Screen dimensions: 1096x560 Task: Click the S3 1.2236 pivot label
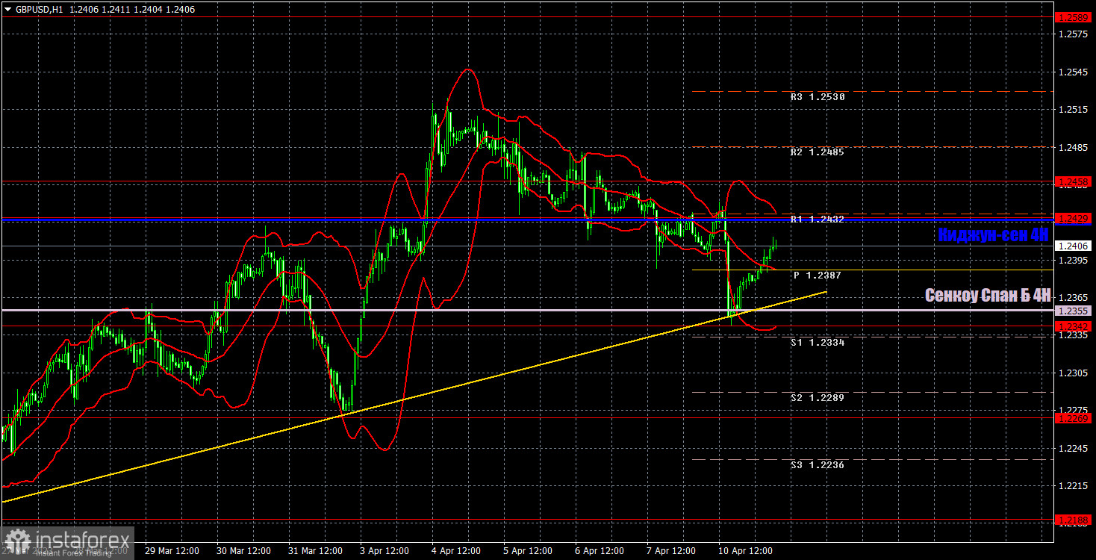point(818,465)
